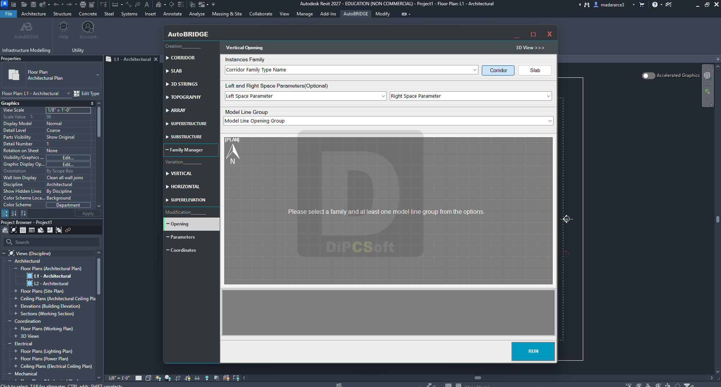Image resolution: width=721 pixels, height=387 pixels.
Task: Click the Reveal Hidden Elements lightbulb
Action: pyautogui.click(x=207, y=378)
